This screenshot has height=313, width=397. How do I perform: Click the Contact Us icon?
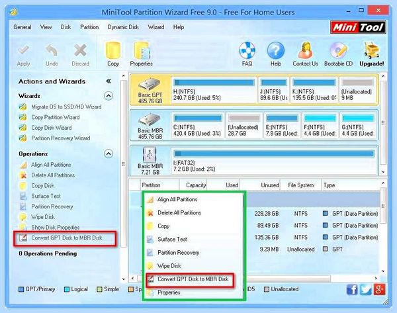(x=306, y=51)
